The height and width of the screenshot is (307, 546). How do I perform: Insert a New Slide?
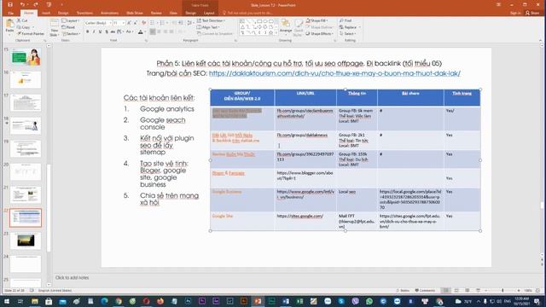(54, 28)
